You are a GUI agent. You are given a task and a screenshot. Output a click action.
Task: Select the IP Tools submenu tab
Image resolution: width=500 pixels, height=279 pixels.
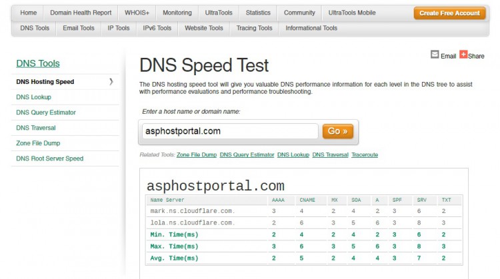119,28
